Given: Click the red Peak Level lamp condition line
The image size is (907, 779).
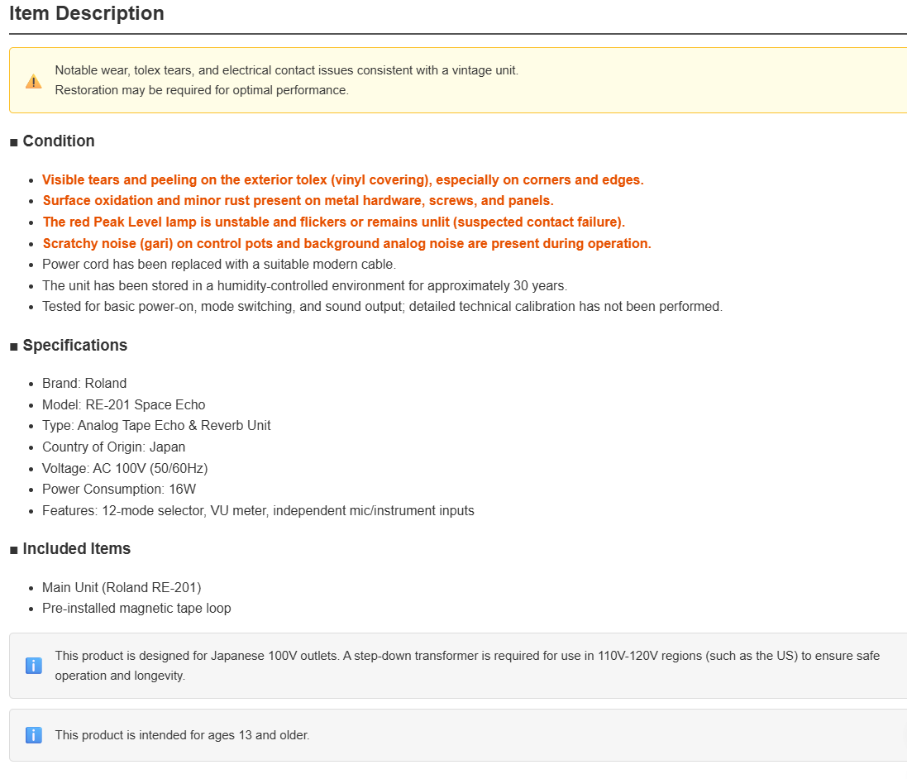Looking at the screenshot, I should click(x=334, y=222).
